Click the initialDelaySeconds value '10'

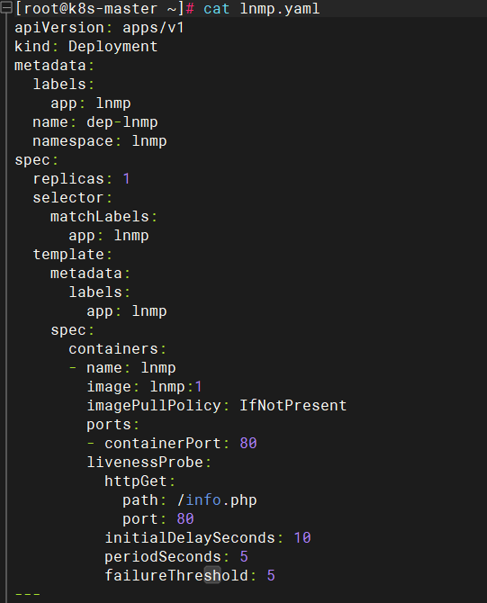(x=302, y=537)
